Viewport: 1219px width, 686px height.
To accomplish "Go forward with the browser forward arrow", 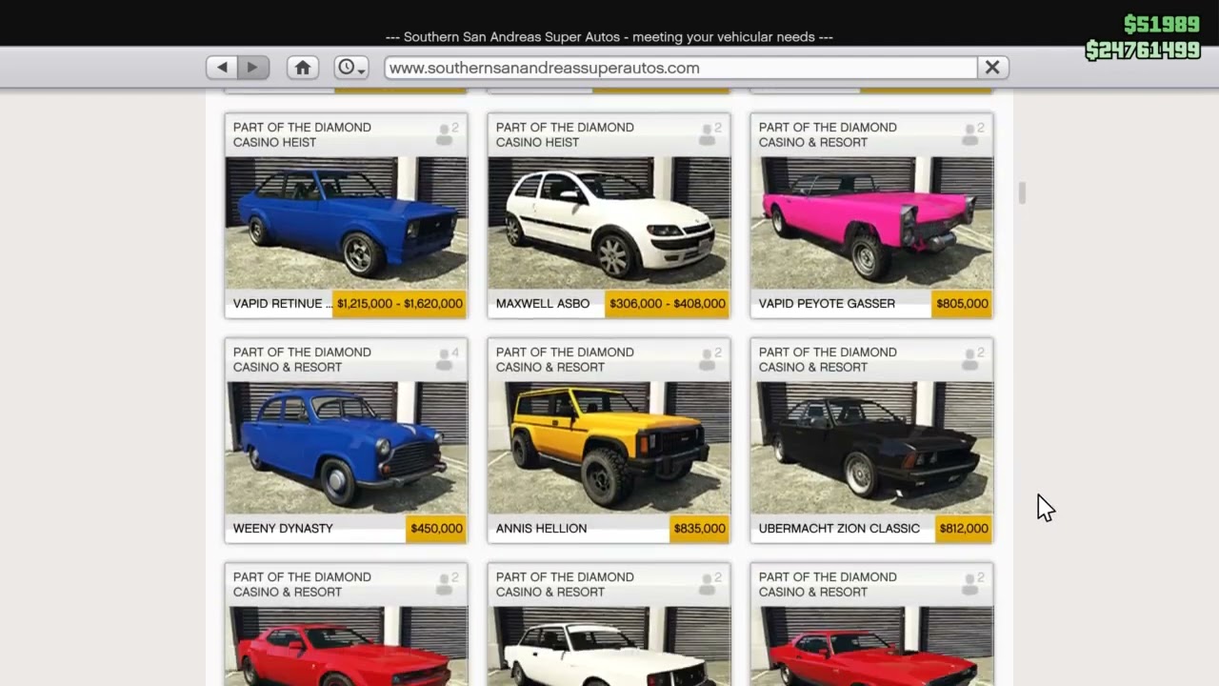I will [253, 68].
